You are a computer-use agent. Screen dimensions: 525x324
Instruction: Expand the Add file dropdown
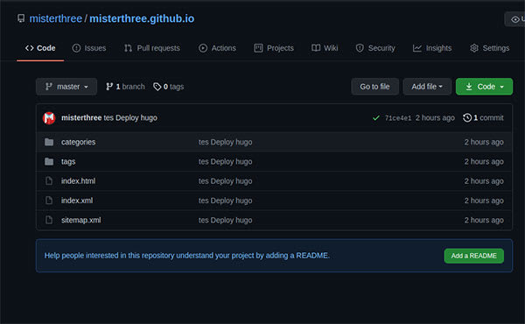click(x=427, y=87)
